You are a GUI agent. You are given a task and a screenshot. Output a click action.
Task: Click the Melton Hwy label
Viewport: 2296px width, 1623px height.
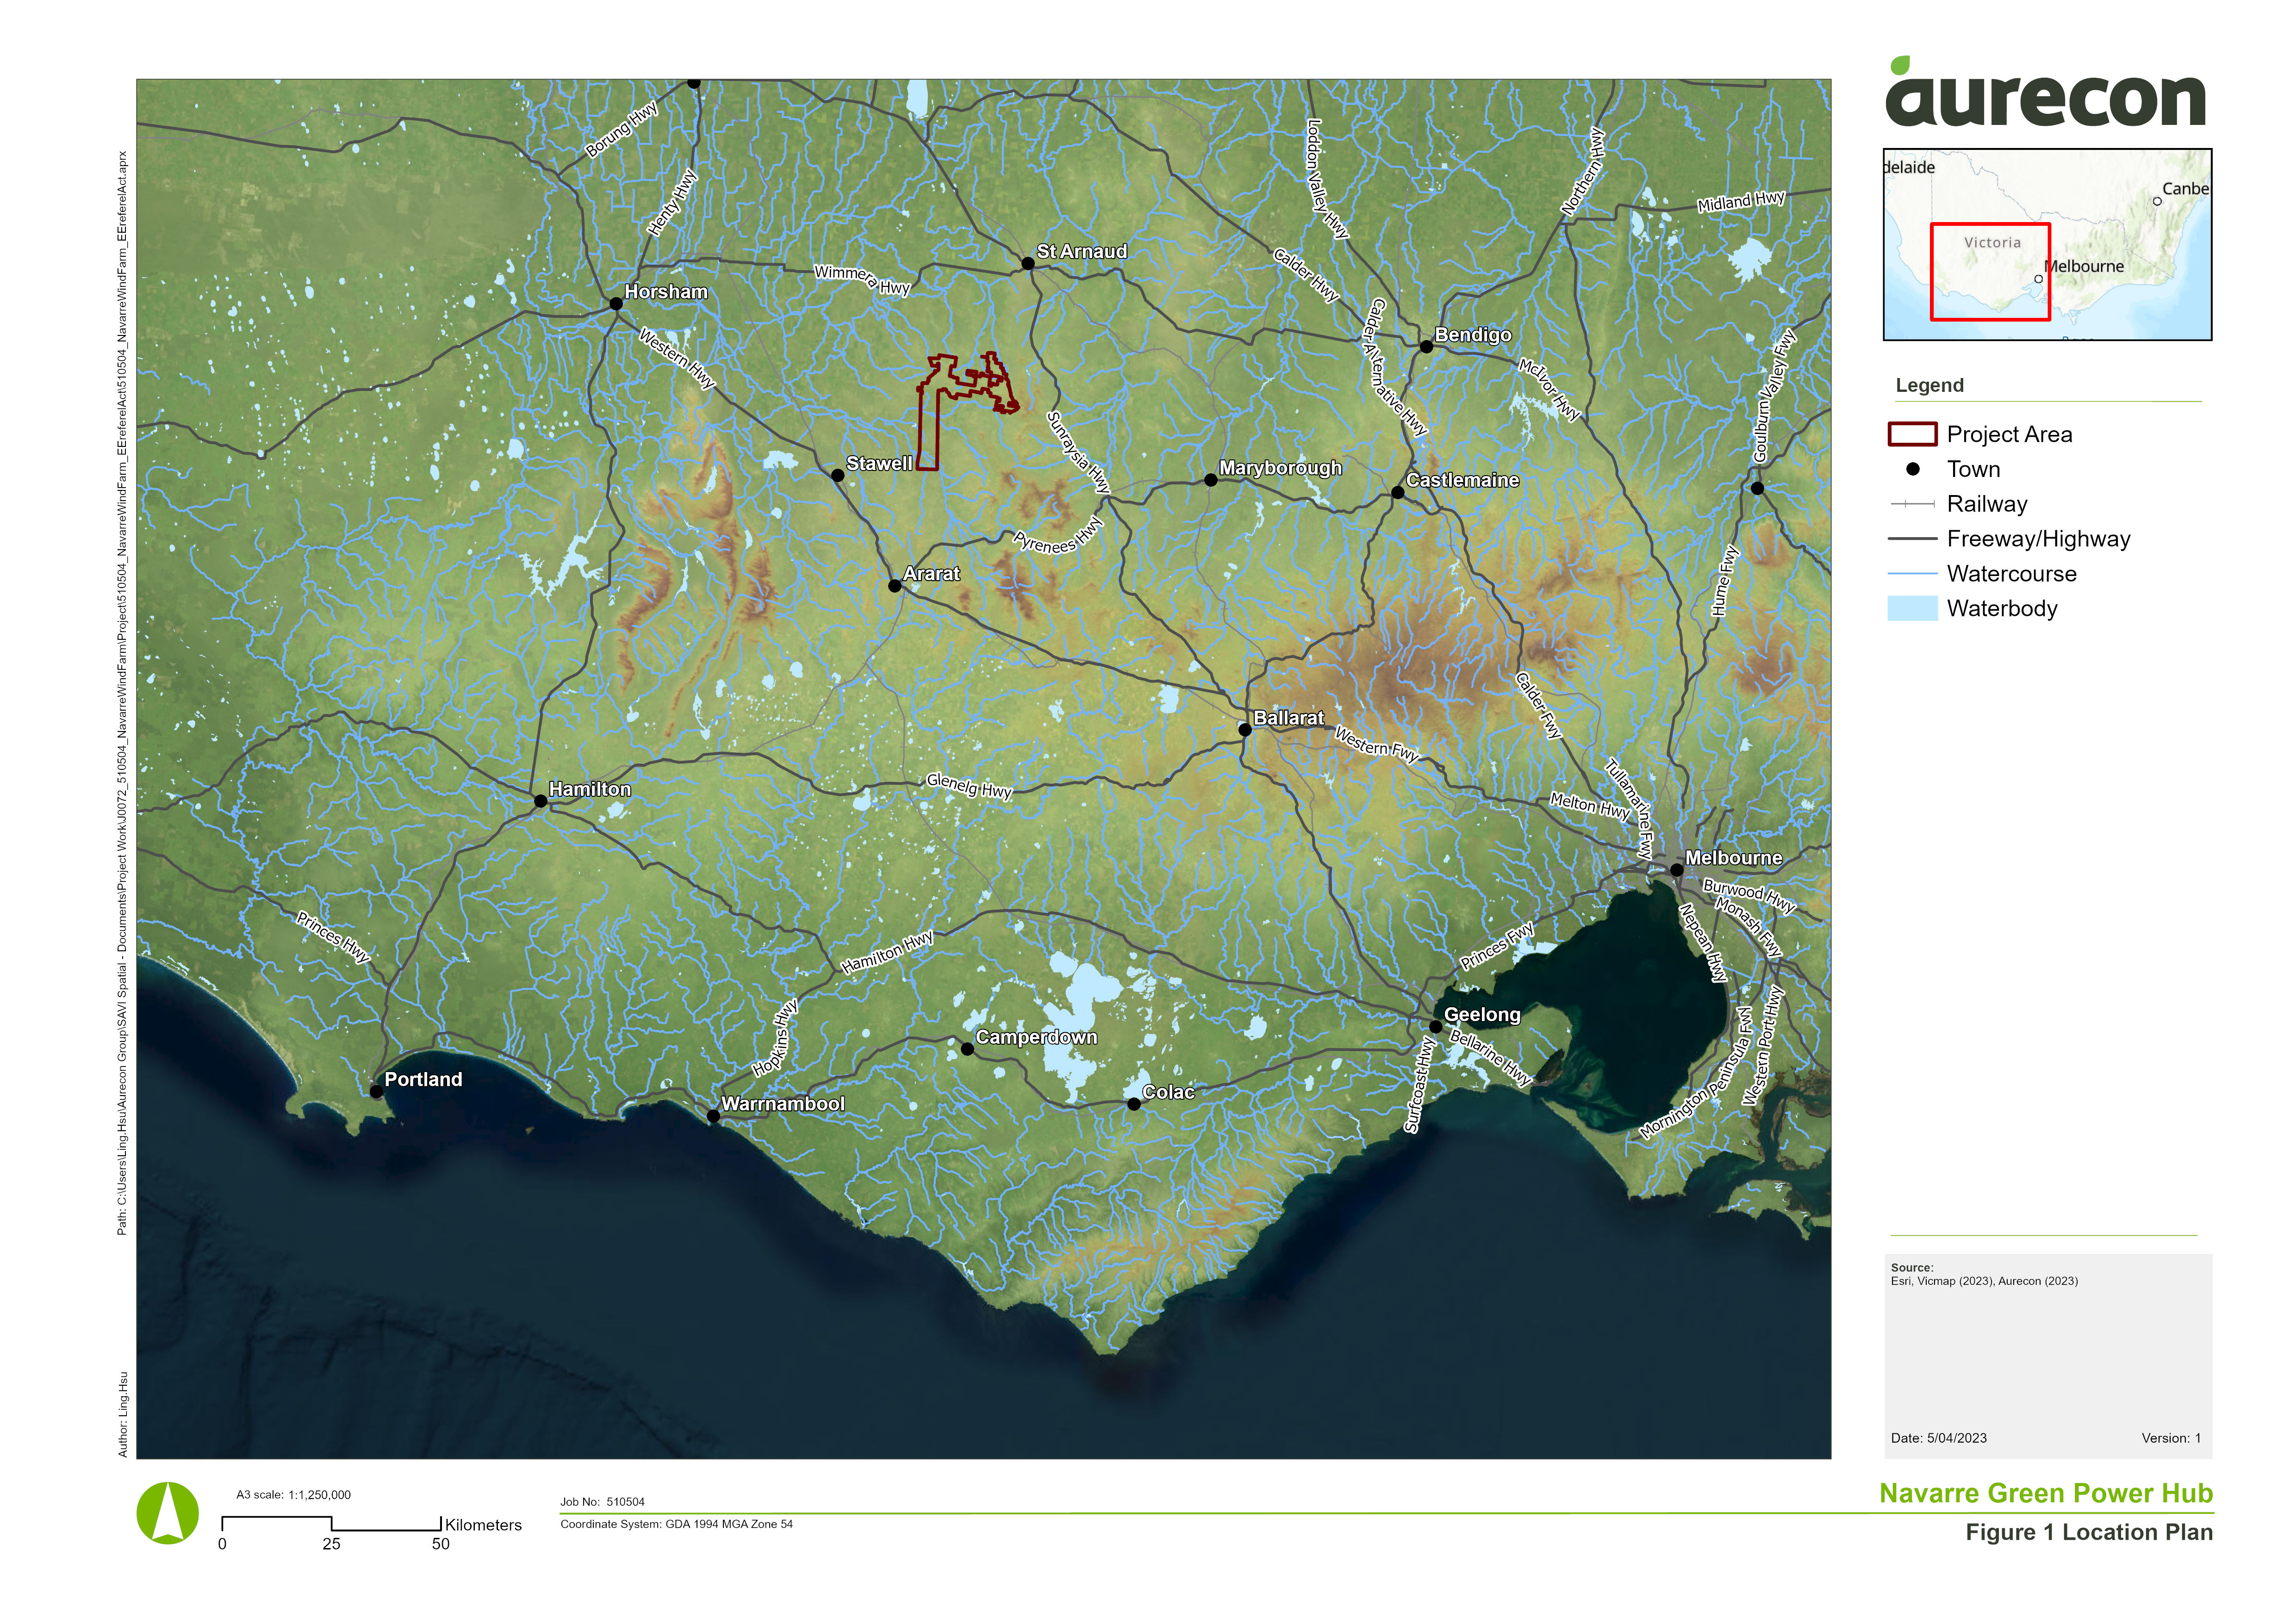pyautogui.click(x=1590, y=805)
